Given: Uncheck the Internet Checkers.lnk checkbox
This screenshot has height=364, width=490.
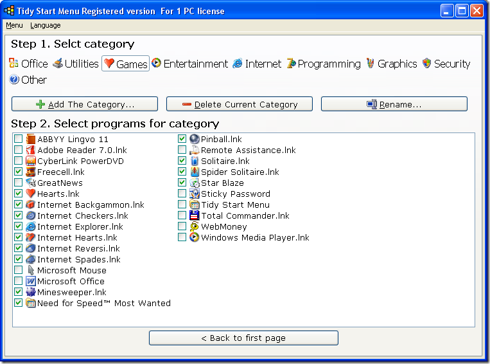Looking at the screenshot, I should coord(19,215).
